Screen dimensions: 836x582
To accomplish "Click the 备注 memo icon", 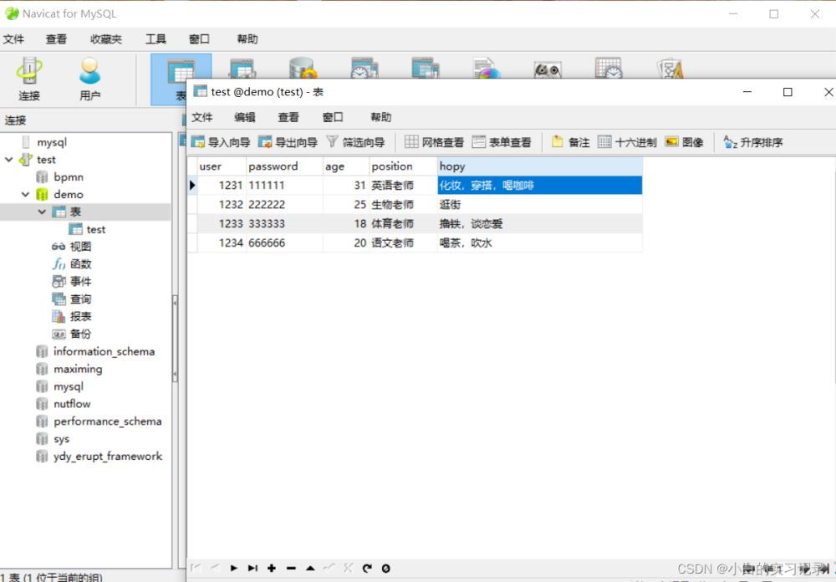I will [570, 142].
